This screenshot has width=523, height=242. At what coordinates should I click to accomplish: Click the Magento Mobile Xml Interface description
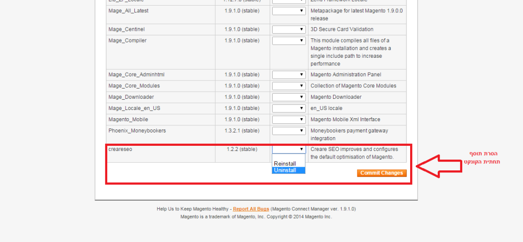pos(345,119)
